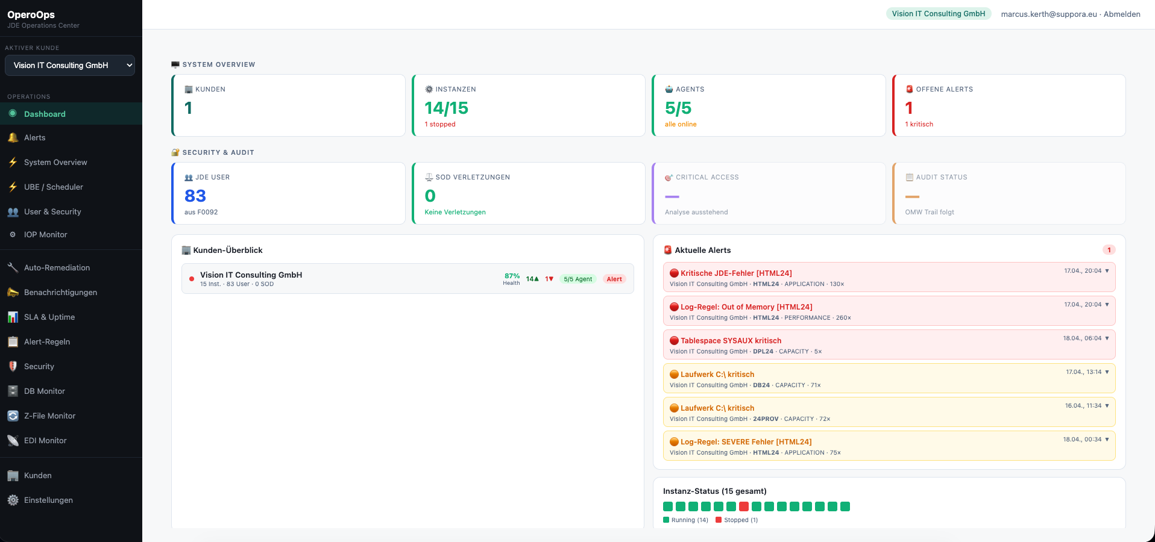The height and width of the screenshot is (542, 1155).
Task: Open the Benachrichtigungen section
Action: coord(61,292)
